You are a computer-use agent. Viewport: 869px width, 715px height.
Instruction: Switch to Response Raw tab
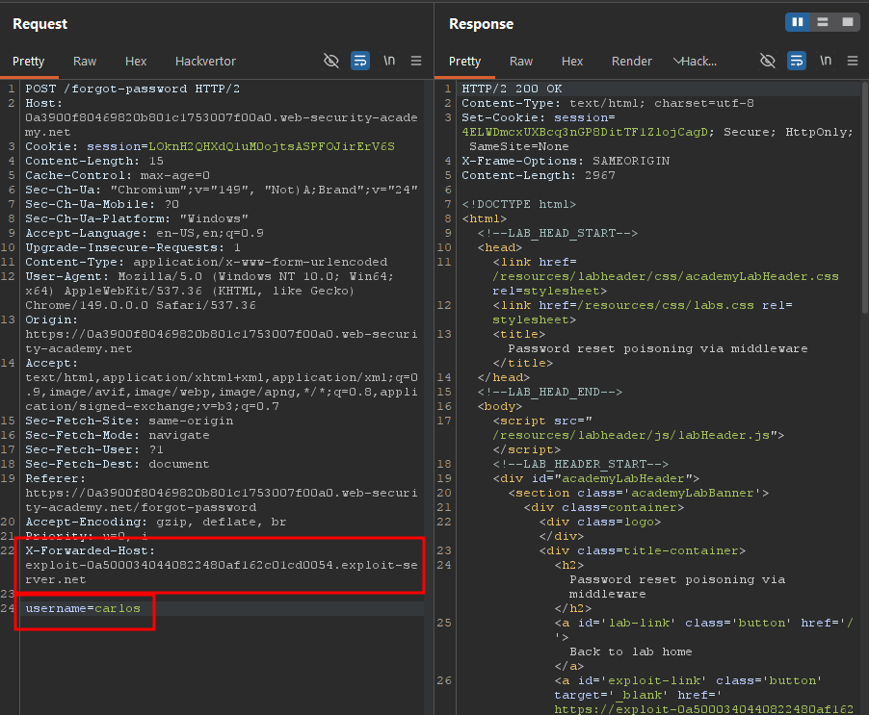pos(521,62)
